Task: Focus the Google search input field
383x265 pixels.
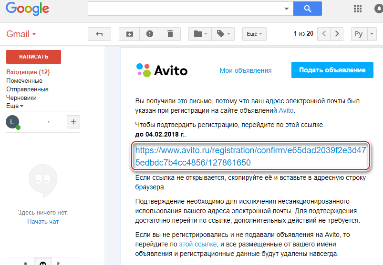Action: 186,9
